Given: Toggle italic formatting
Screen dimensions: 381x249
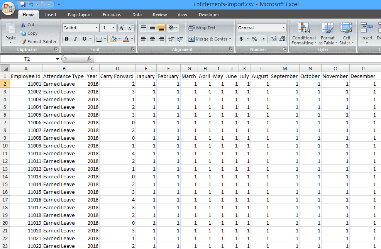Looking at the screenshot, I should coord(75,39).
